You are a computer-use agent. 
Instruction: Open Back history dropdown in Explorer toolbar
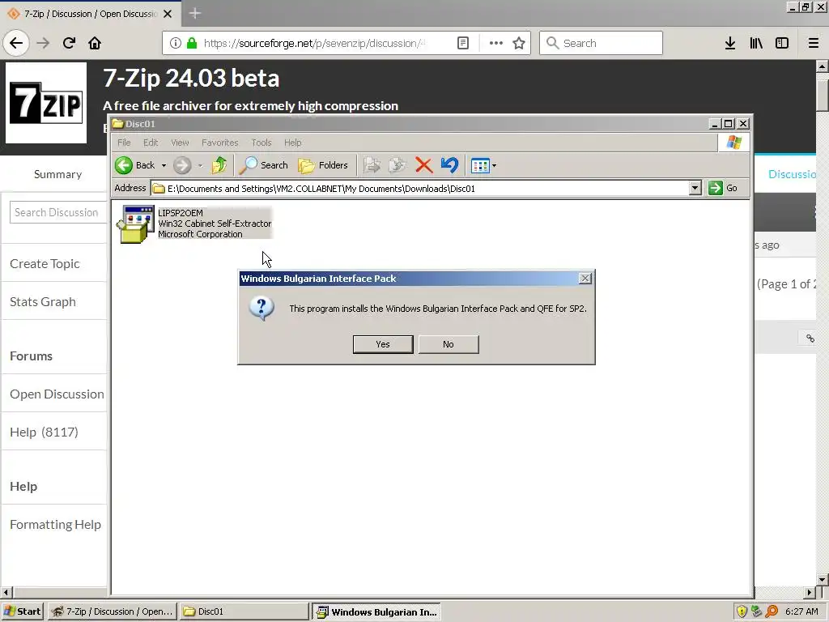tap(164, 165)
